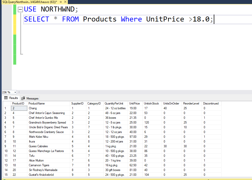Select the Mishi Kobe Niku cell

39,137
